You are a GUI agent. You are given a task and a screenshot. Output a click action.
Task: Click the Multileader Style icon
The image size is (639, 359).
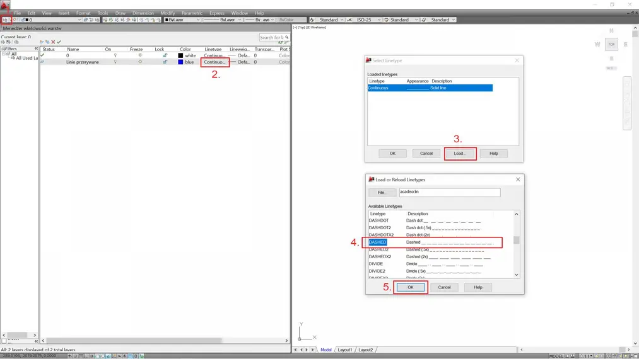[x=424, y=20]
